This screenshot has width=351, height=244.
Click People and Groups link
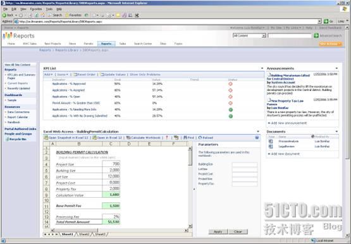pos(18,134)
